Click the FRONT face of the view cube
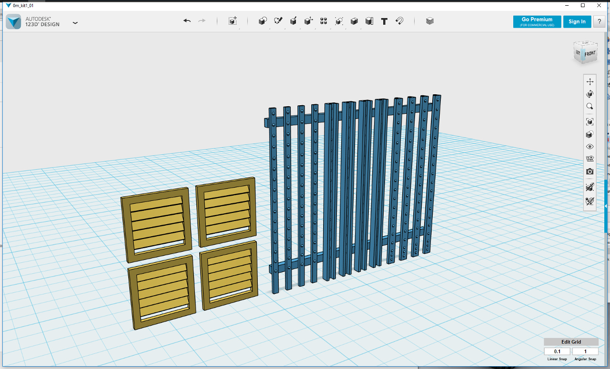This screenshot has width=610, height=369. (590, 54)
